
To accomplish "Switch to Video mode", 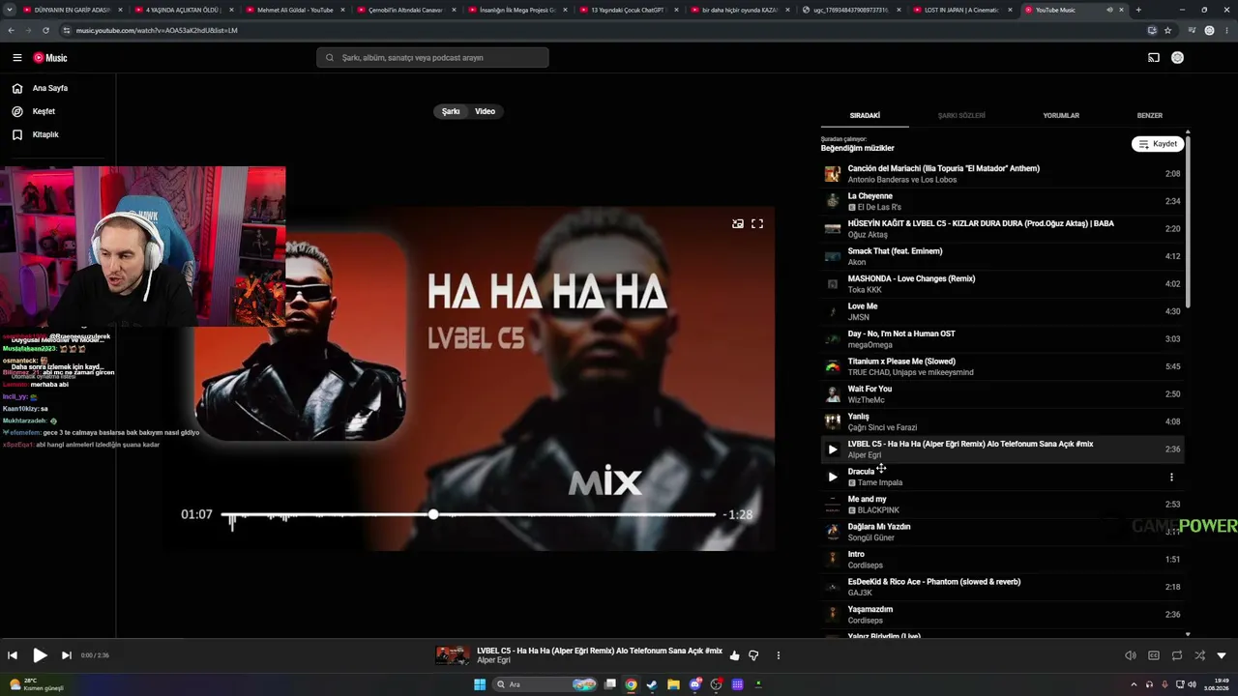I will pos(486,111).
